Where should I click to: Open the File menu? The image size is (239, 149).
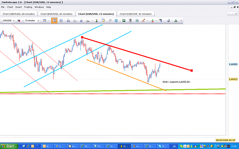3,7
